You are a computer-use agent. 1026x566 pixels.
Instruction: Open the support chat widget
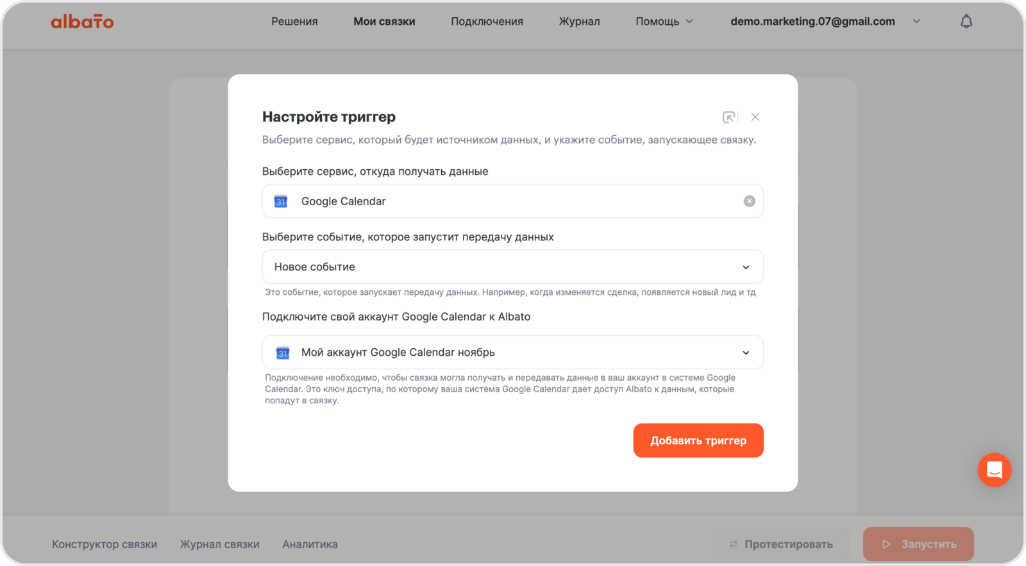pyautogui.click(x=994, y=470)
